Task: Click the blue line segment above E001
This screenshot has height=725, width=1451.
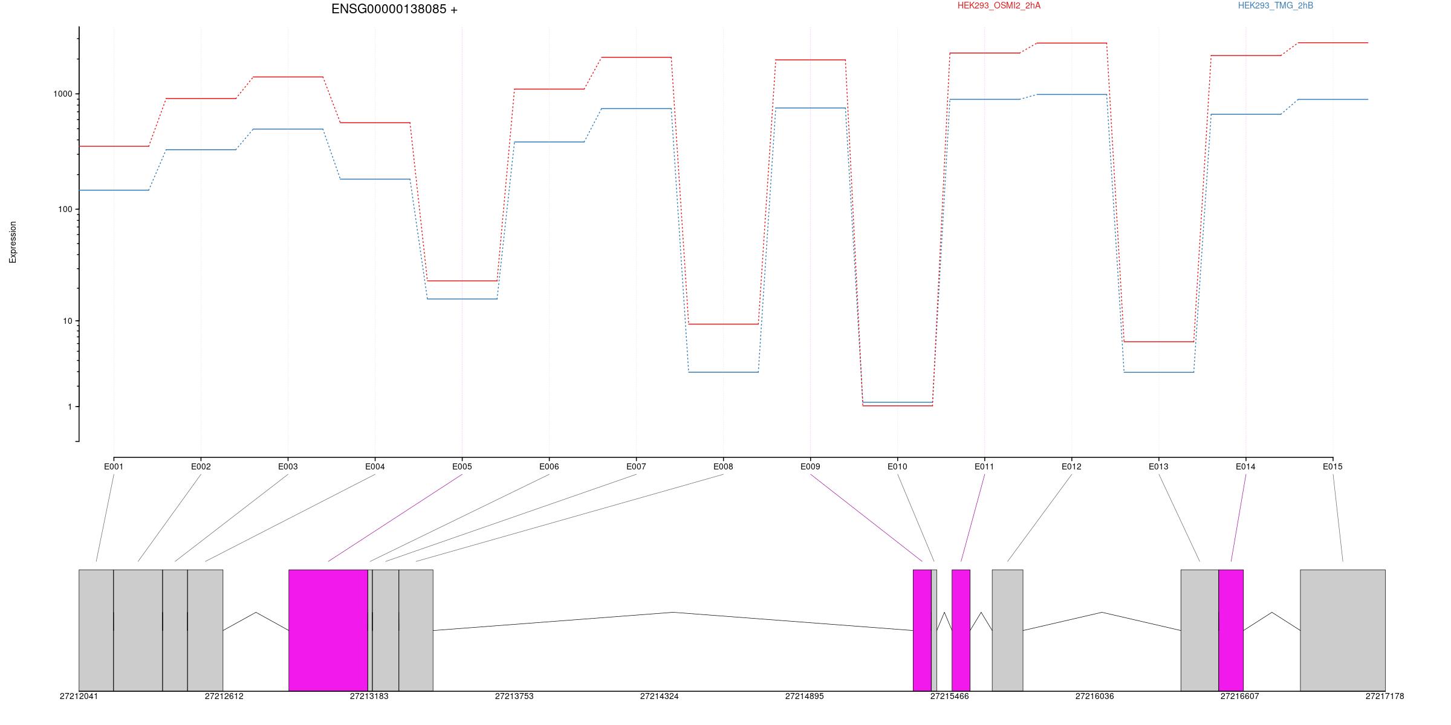Action: coord(114,190)
